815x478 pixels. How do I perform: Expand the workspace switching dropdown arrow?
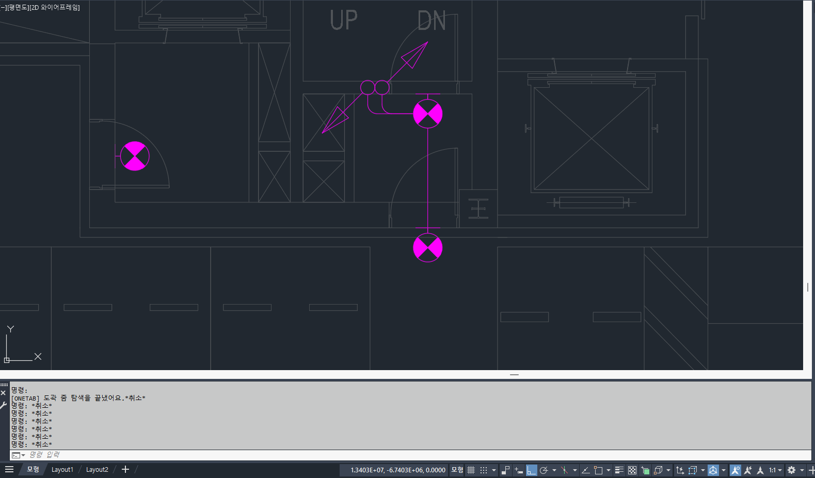coord(802,470)
